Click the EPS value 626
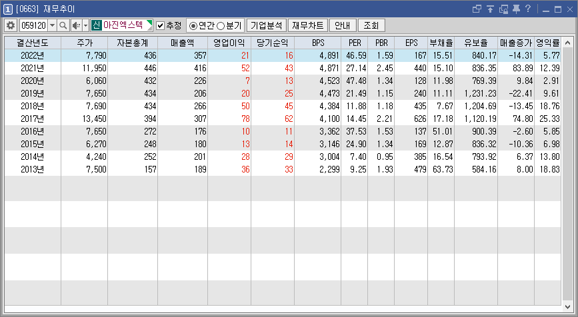578x317 pixels. (x=420, y=119)
